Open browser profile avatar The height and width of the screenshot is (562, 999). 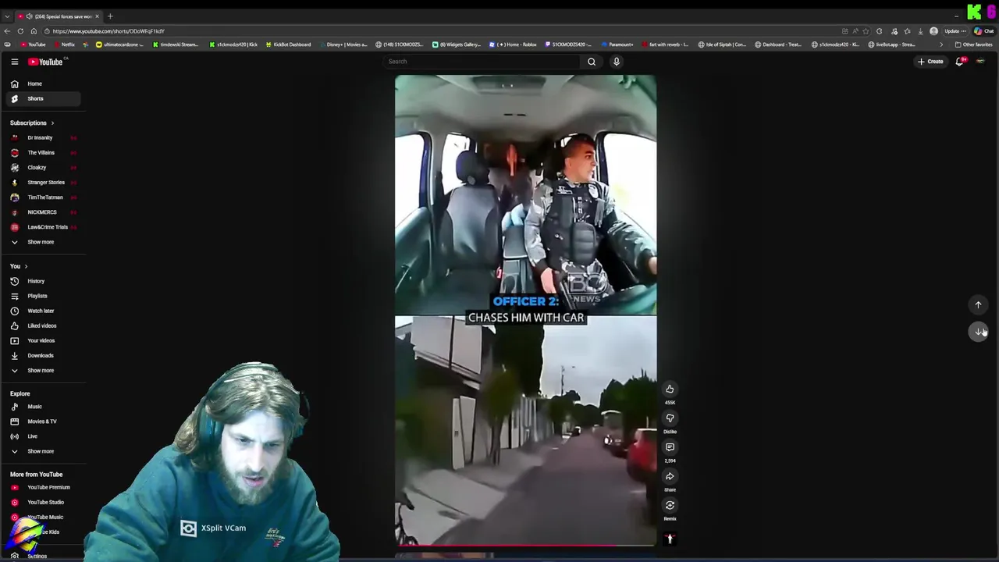(934, 31)
